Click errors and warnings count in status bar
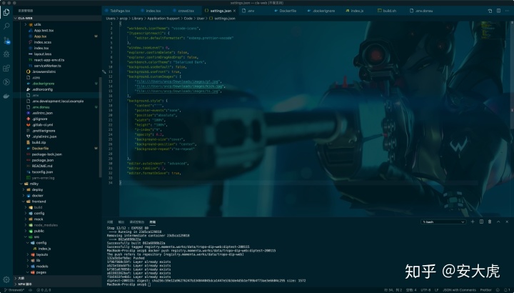Screen dimensions: 514x293 coord(44,290)
